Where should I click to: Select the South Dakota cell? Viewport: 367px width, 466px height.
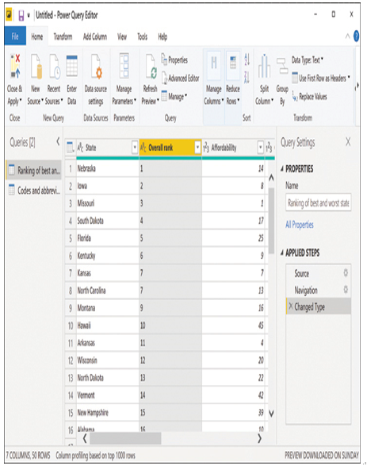tap(107, 221)
